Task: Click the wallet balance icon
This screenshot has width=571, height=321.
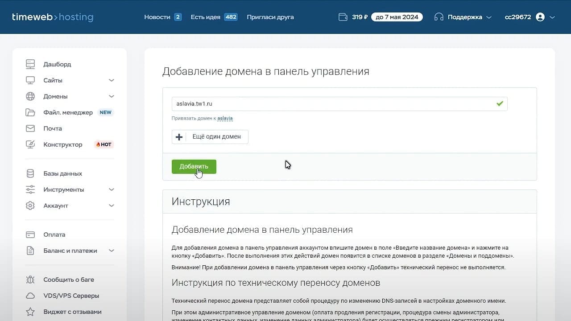Action: 343,17
